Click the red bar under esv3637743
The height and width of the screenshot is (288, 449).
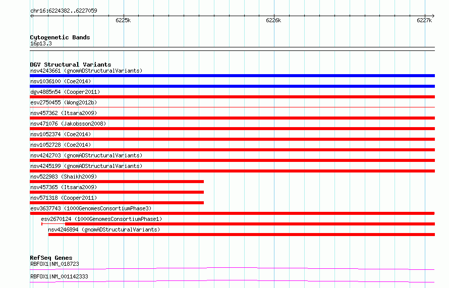(x=232, y=213)
